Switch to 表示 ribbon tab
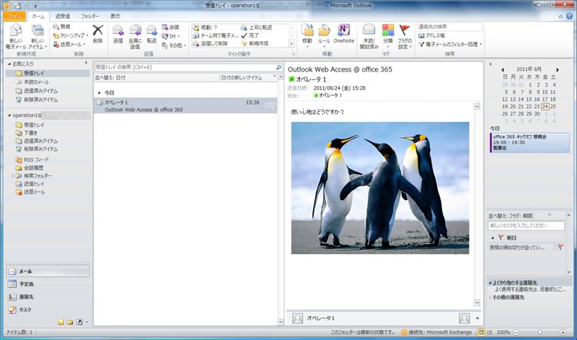Viewport: 577px width, 340px height. [115, 16]
